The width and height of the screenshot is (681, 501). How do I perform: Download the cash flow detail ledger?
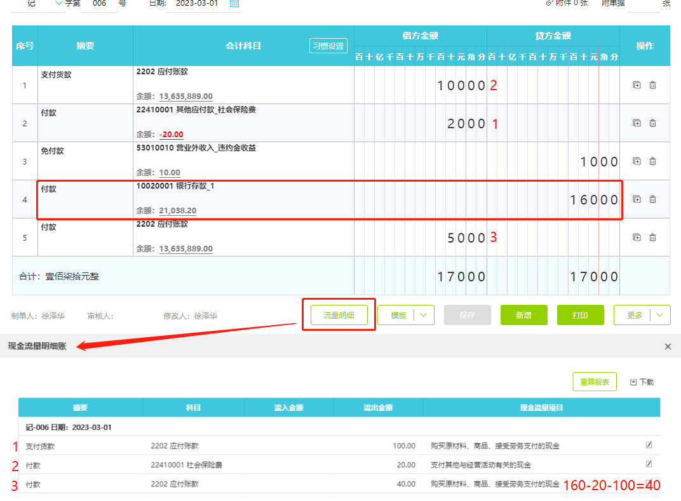pyautogui.click(x=642, y=382)
